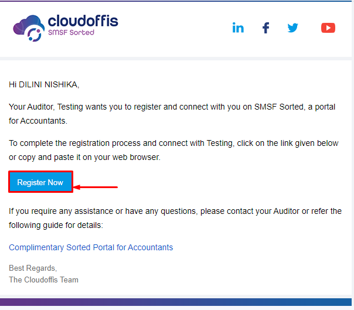354x310 pixels.
Task: Open the Twitter bird icon
Action: 292,28
